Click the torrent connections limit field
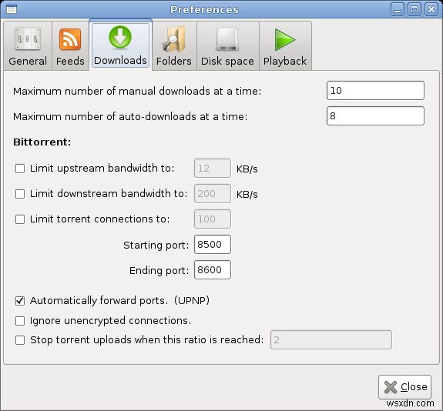 (x=213, y=219)
